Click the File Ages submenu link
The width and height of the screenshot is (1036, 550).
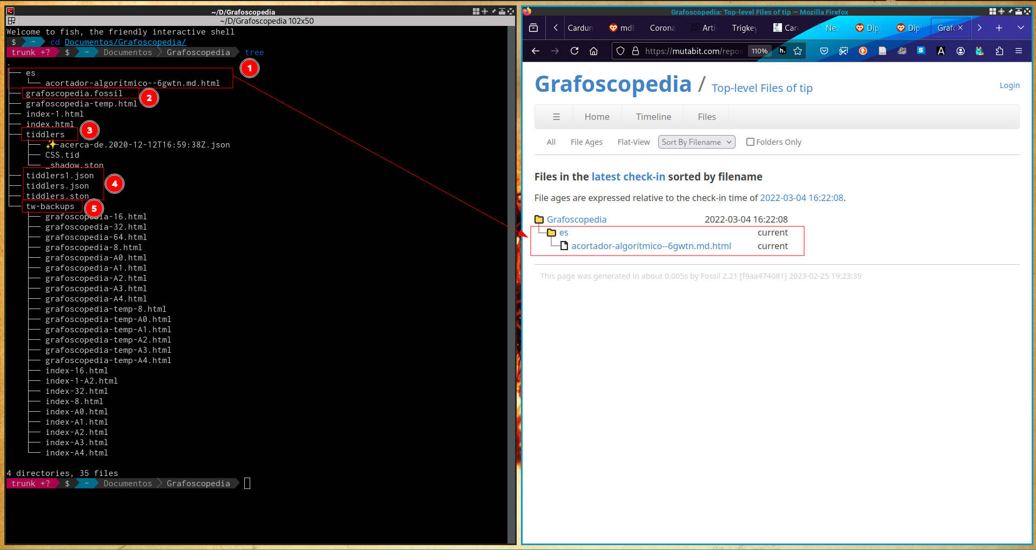pyautogui.click(x=586, y=142)
